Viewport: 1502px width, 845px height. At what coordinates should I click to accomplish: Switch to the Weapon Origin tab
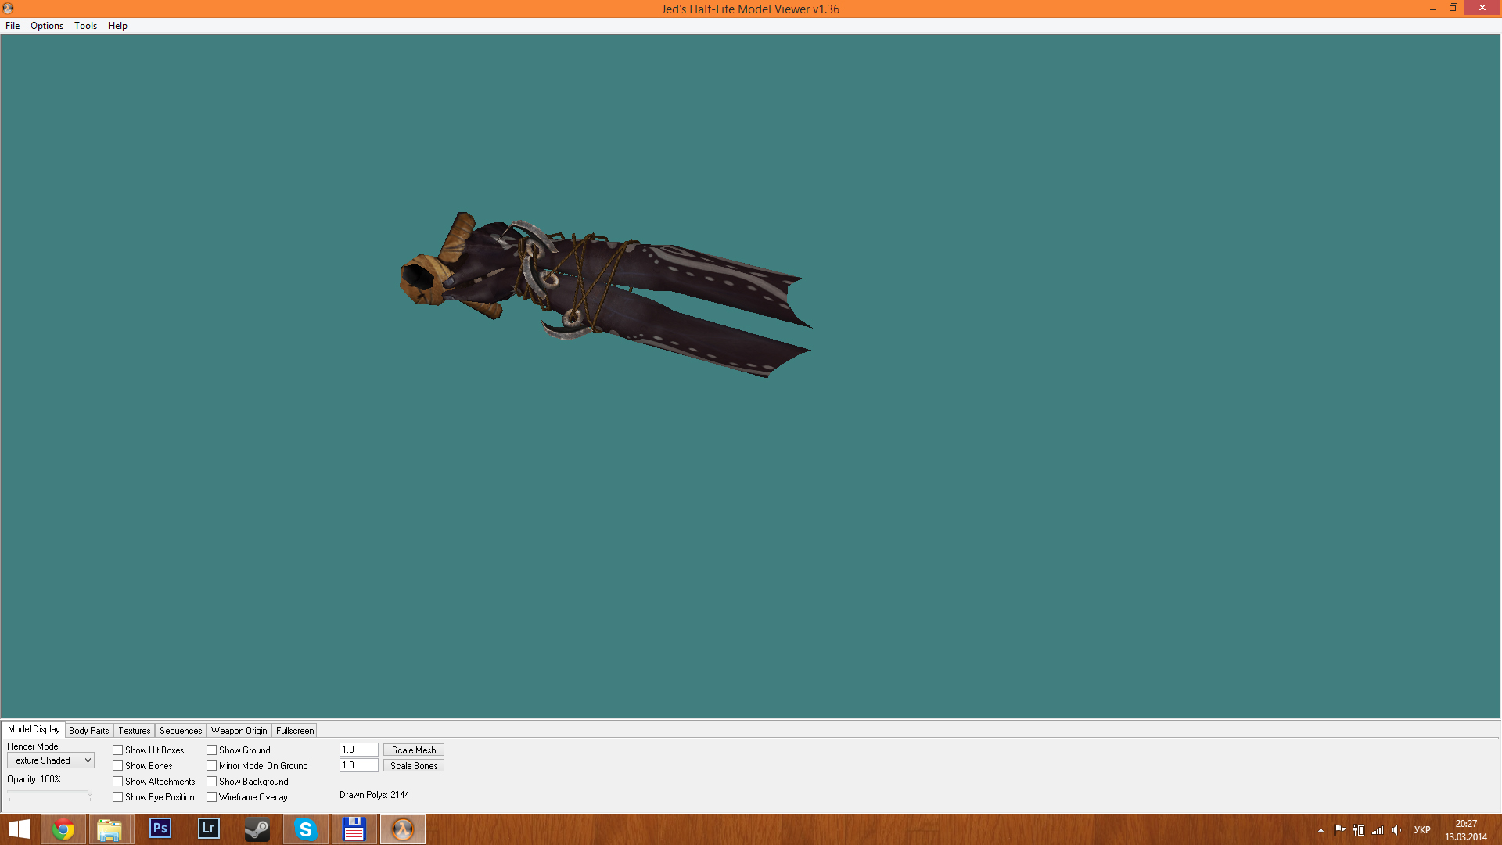pyautogui.click(x=239, y=731)
